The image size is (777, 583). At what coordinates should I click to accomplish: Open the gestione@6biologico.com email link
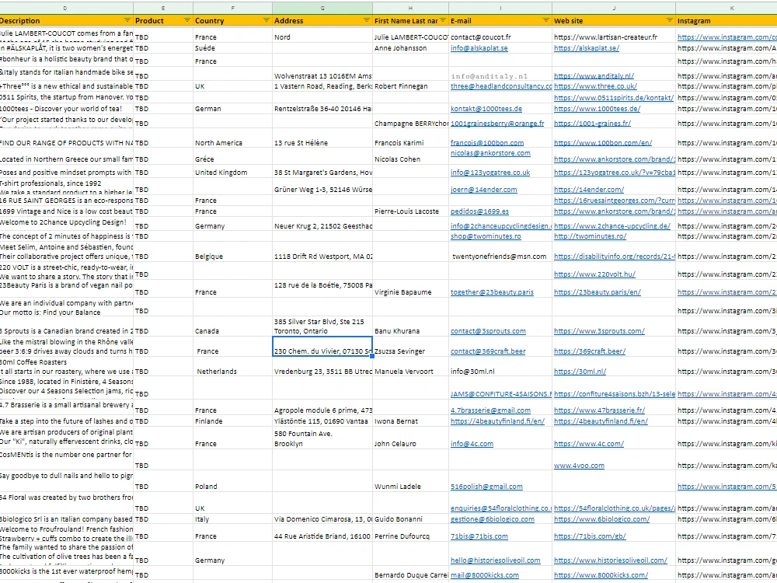[492, 519]
